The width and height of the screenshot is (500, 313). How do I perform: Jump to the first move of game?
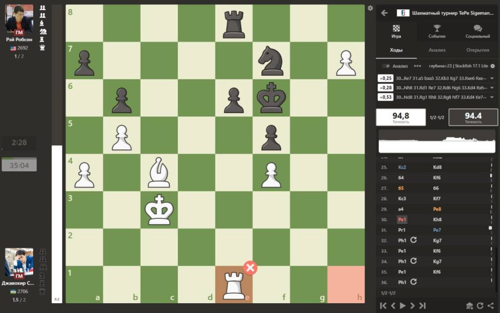[x=383, y=306]
